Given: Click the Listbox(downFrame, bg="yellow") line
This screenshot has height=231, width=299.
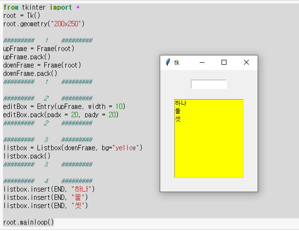Looking at the screenshot, I should [x=73, y=148].
